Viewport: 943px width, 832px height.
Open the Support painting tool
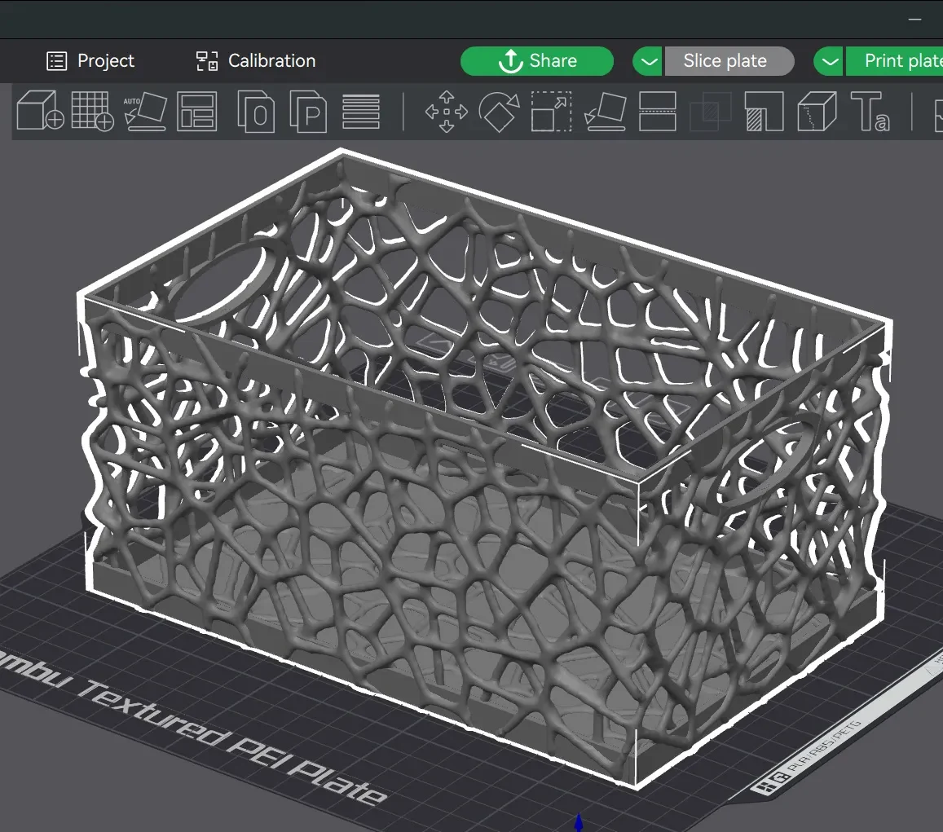(764, 111)
